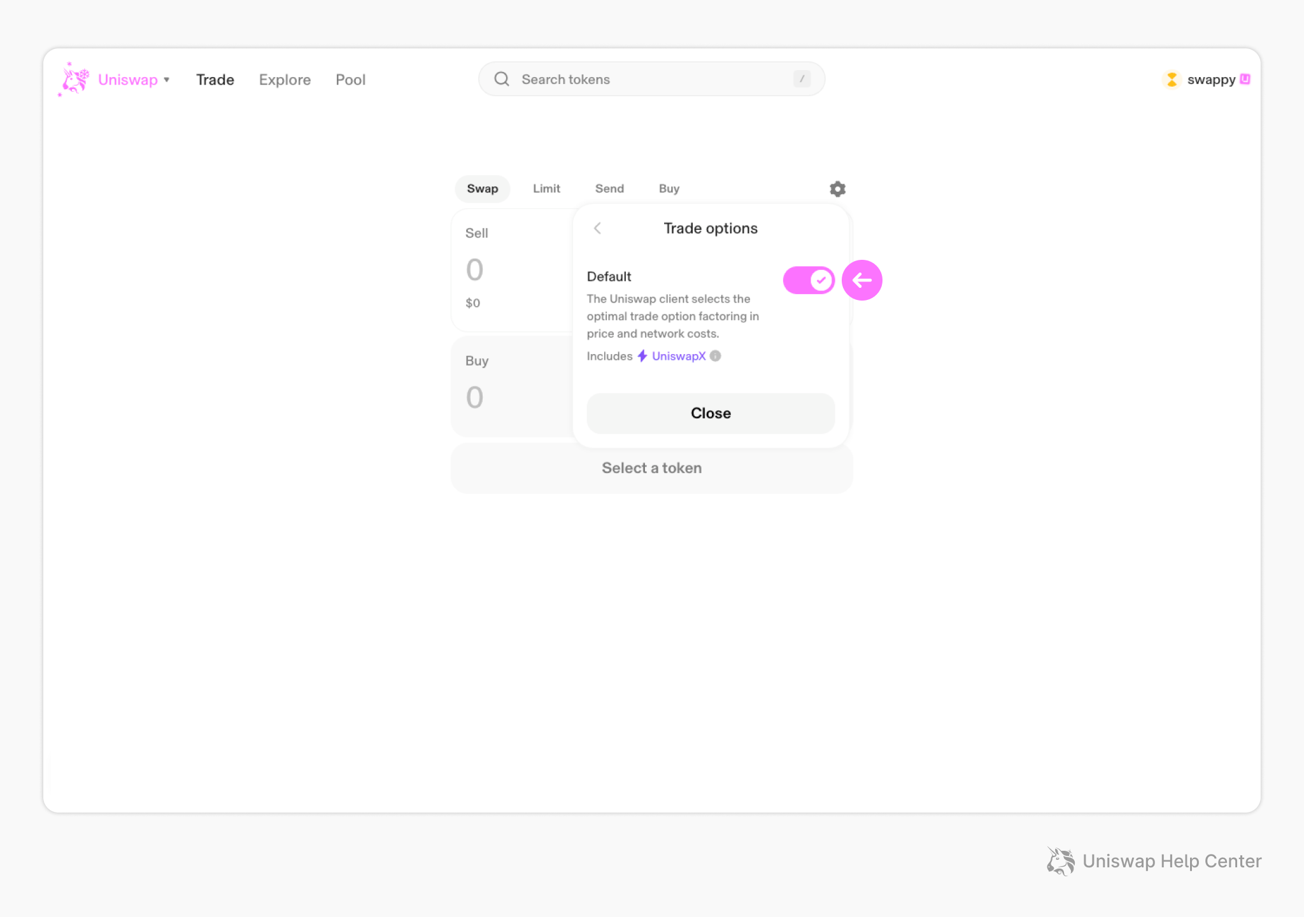Toggle the Default trade option switch
Screen dimensions: 1304x917
click(809, 280)
